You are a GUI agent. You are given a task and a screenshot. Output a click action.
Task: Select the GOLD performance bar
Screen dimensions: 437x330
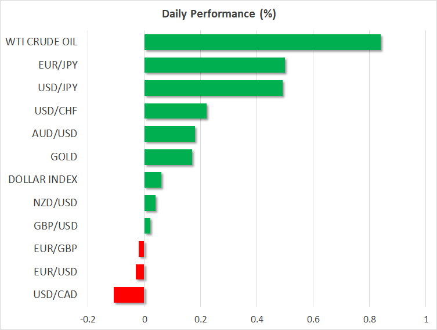pos(168,157)
